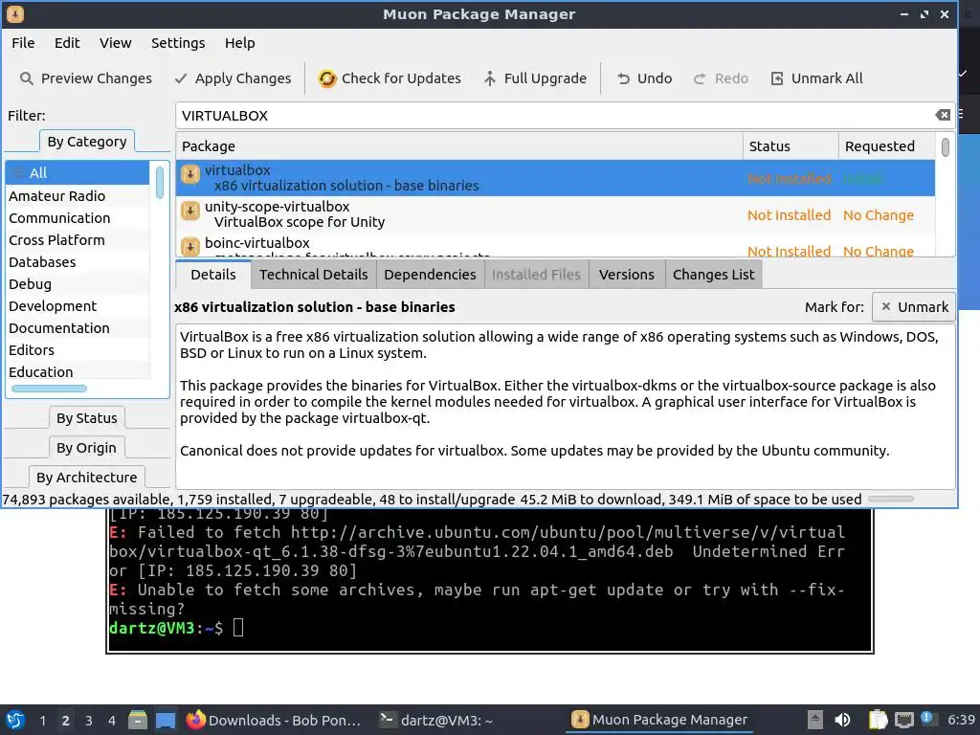The image size is (980, 735).
Task: Click the unity-scope-virtualbox package icon
Action: tap(190, 211)
